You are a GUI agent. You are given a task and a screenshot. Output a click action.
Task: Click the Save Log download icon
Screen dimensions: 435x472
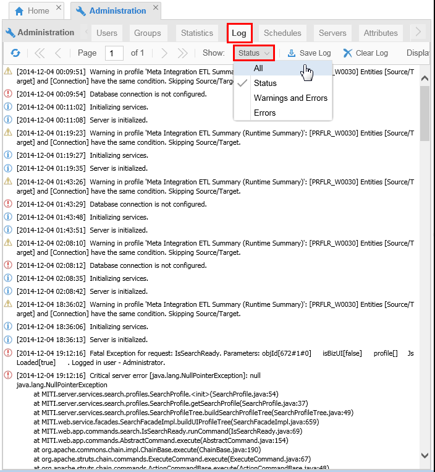tap(291, 53)
